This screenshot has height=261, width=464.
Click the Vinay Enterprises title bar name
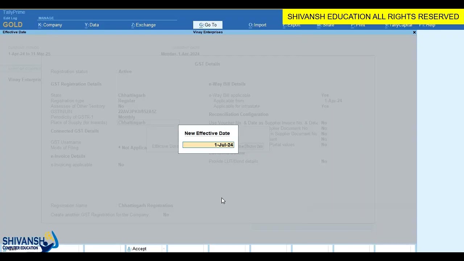pyautogui.click(x=208, y=32)
